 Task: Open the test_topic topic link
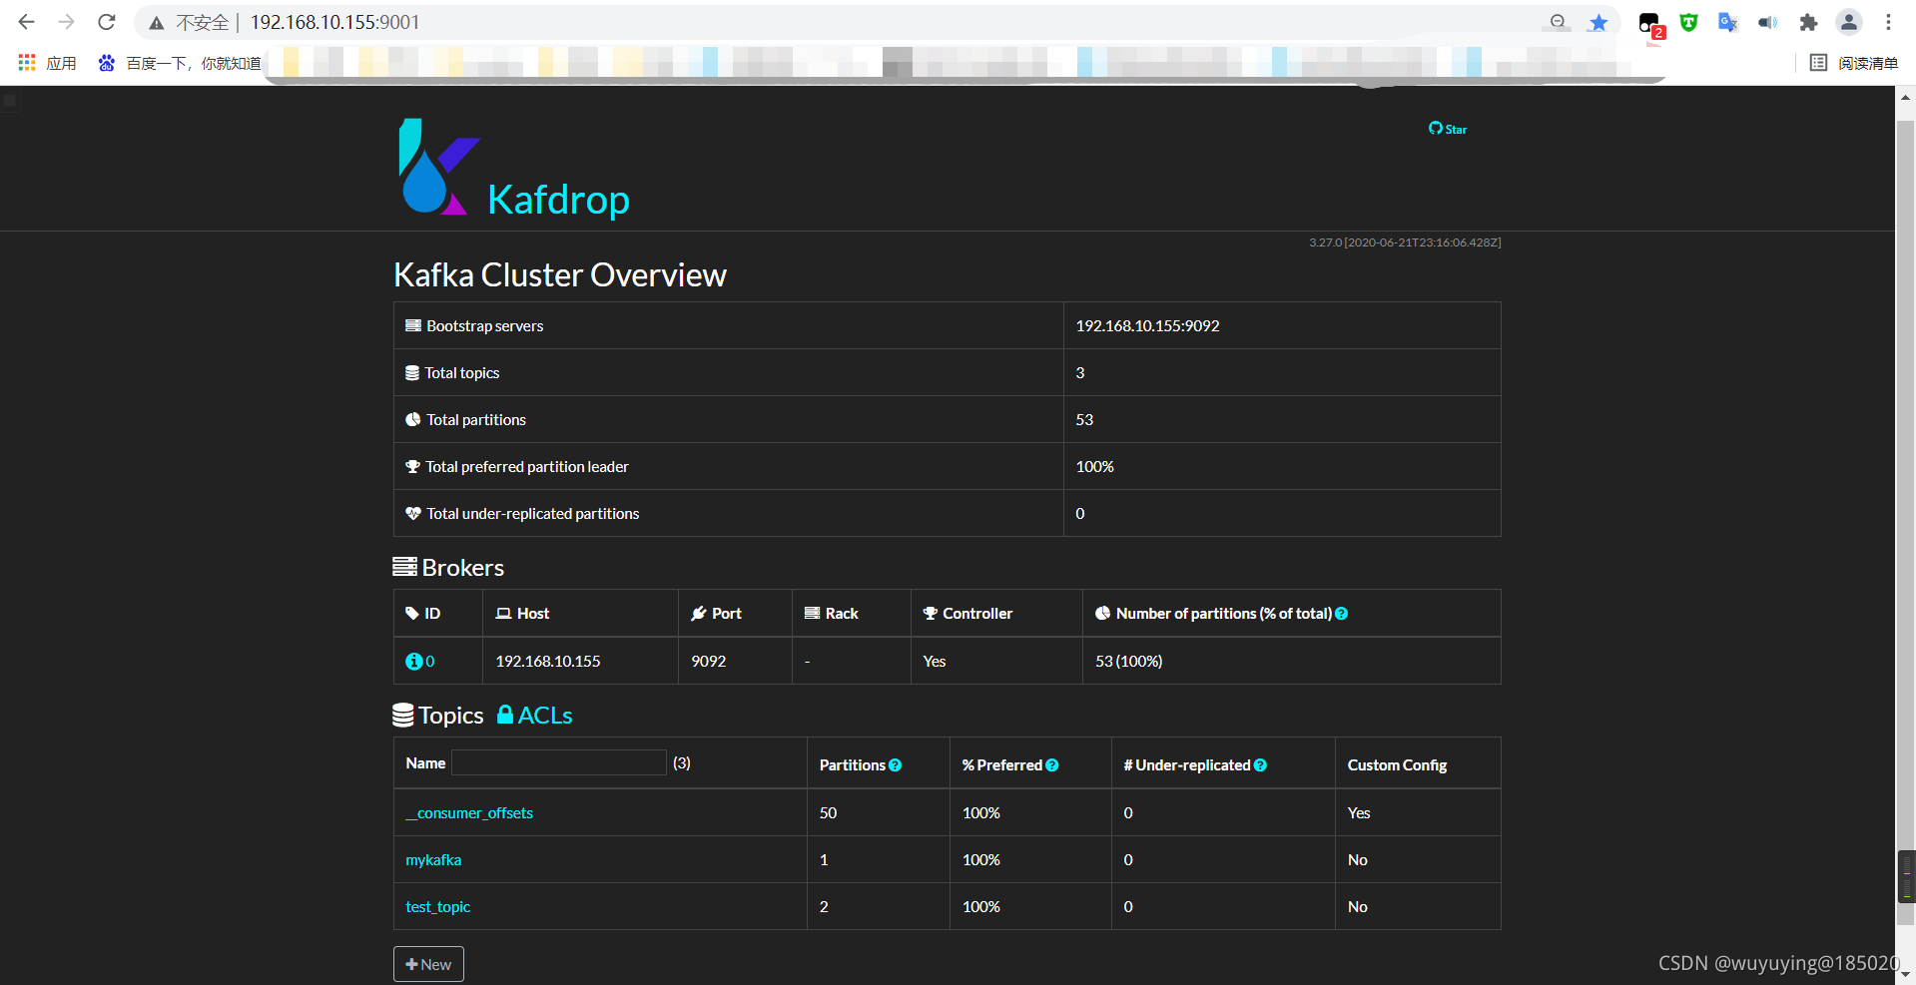pos(437,906)
